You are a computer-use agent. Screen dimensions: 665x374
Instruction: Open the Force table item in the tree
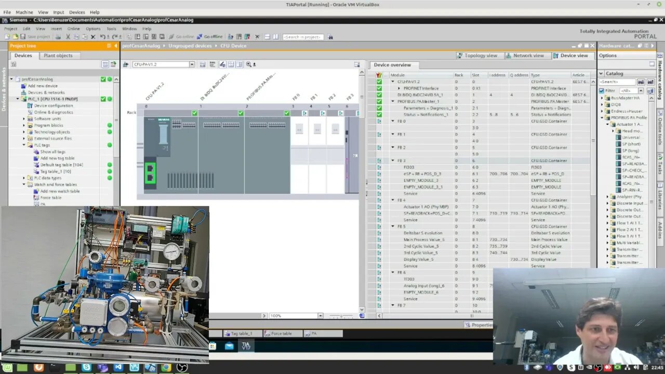[x=50, y=198]
